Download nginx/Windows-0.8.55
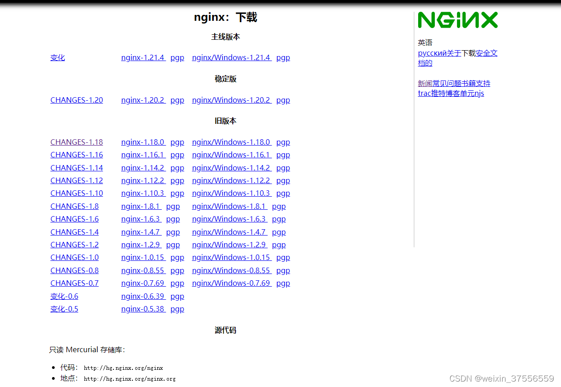 click(x=232, y=270)
